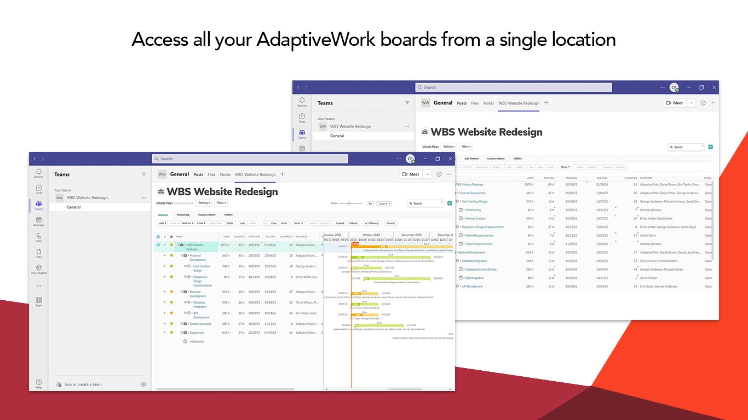Open Add dropdown in front toolbar
Screen dimensions: 748x420
click(163, 223)
